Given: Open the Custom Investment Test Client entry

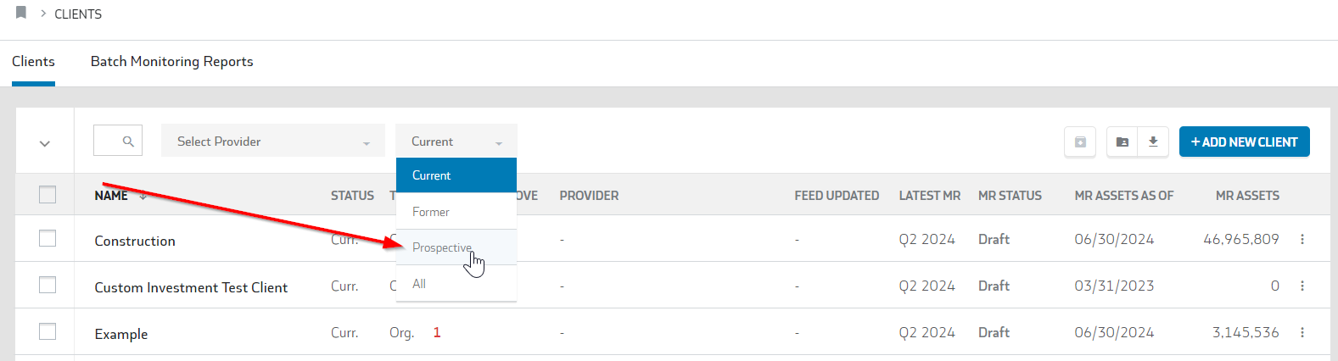Looking at the screenshot, I should click(x=191, y=287).
